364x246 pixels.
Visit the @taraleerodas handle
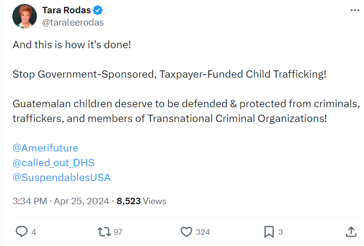pyautogui.click(x=74, y=22)
